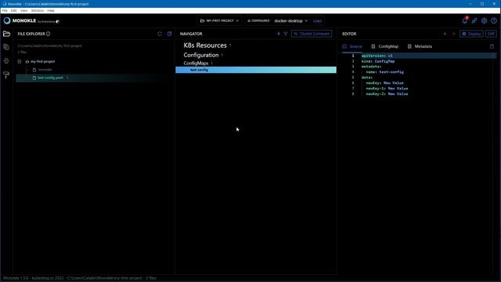
Task: Click the Load cluster button
Action: (x=317, y=21)
